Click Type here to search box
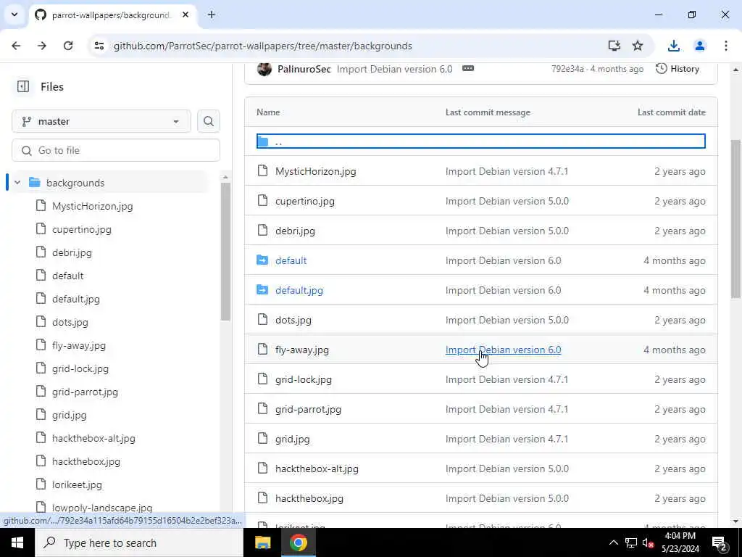 (139, 542)
